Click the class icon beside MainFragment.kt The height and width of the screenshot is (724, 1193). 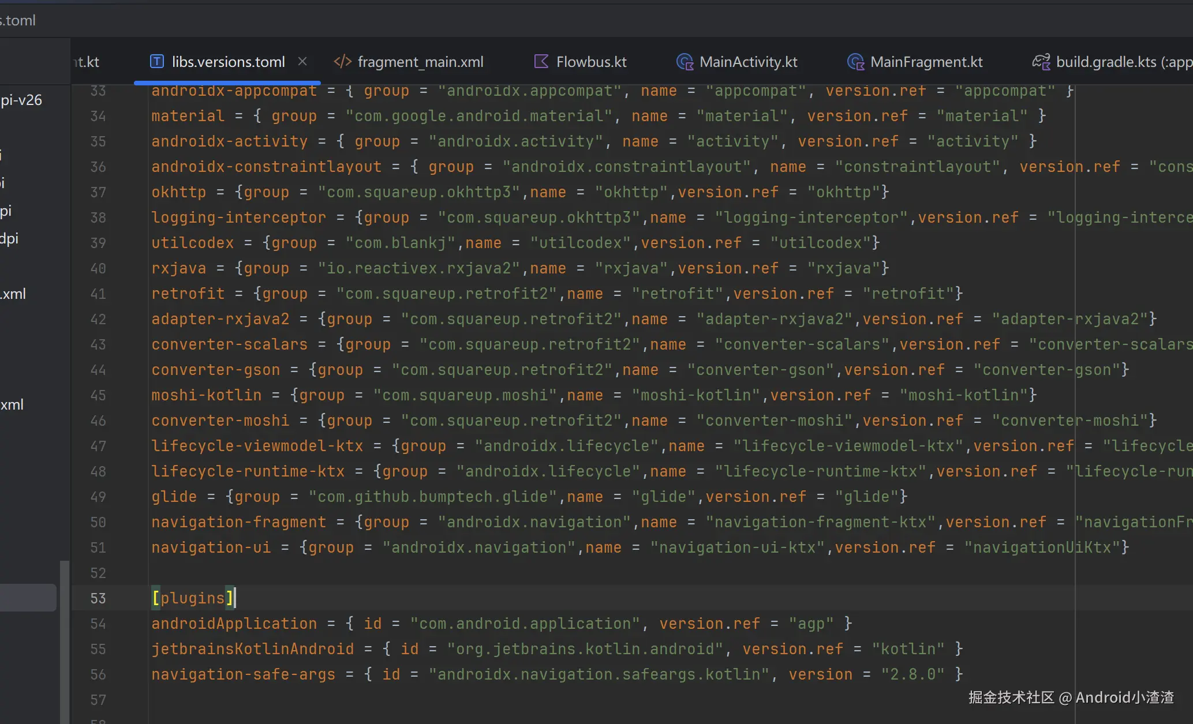(x=855, y=62)
